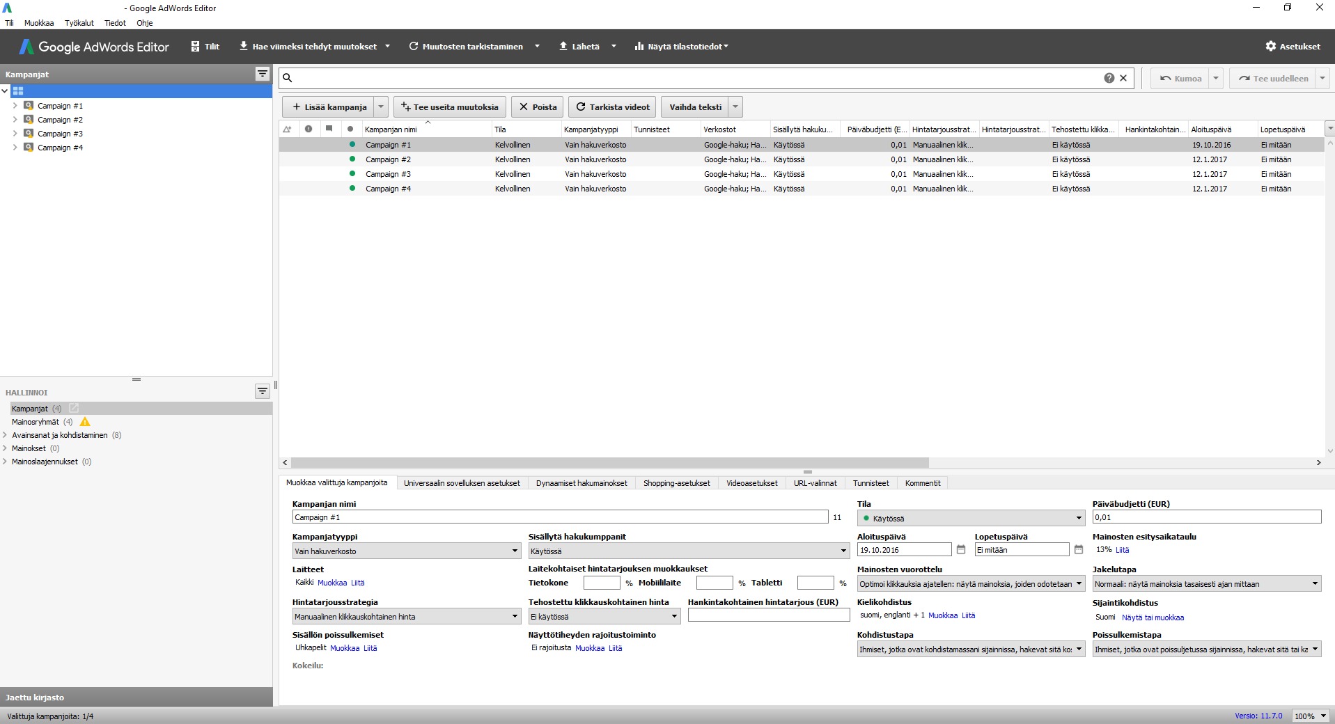1335x724 pixels.
Task: Switch to Universaalin sovelluksen asetukset tab
Action: click(462, 483)
